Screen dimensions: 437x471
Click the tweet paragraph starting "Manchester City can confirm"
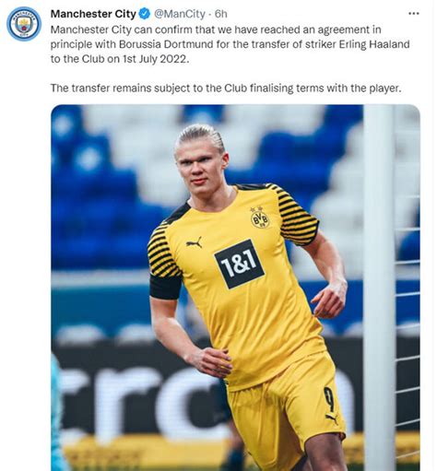(x=230, y=44)
